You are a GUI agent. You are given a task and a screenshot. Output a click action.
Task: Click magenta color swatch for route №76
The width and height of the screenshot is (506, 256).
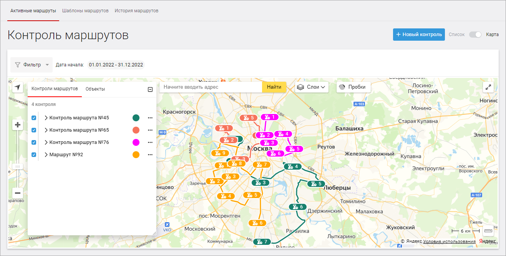tap(136, 142)
